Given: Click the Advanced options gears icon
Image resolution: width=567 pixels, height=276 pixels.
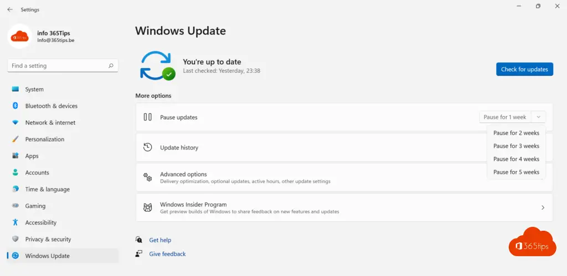Looking at the screenshot, I should 147,177.
